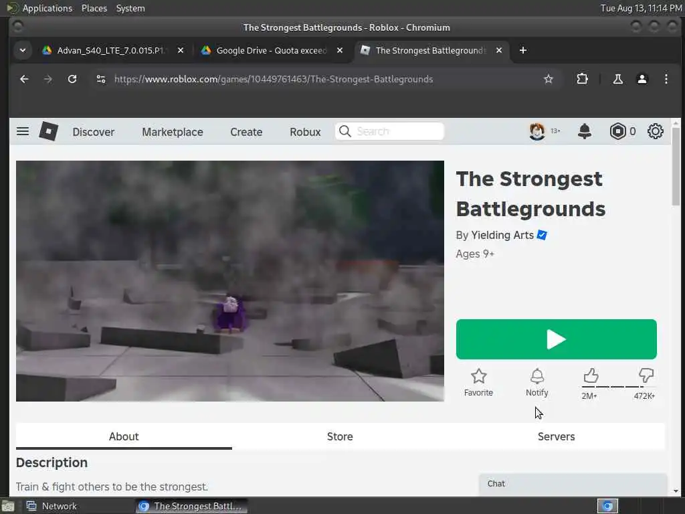Open the Robux page link
685x514 pixels.
coord(305,132)
